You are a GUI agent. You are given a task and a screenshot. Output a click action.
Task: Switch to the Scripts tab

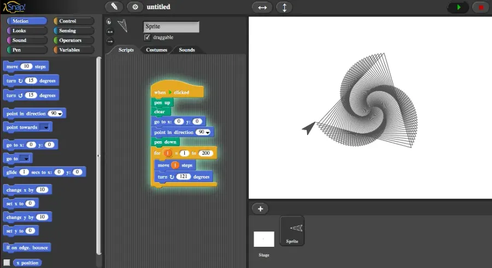pos(126,50)
